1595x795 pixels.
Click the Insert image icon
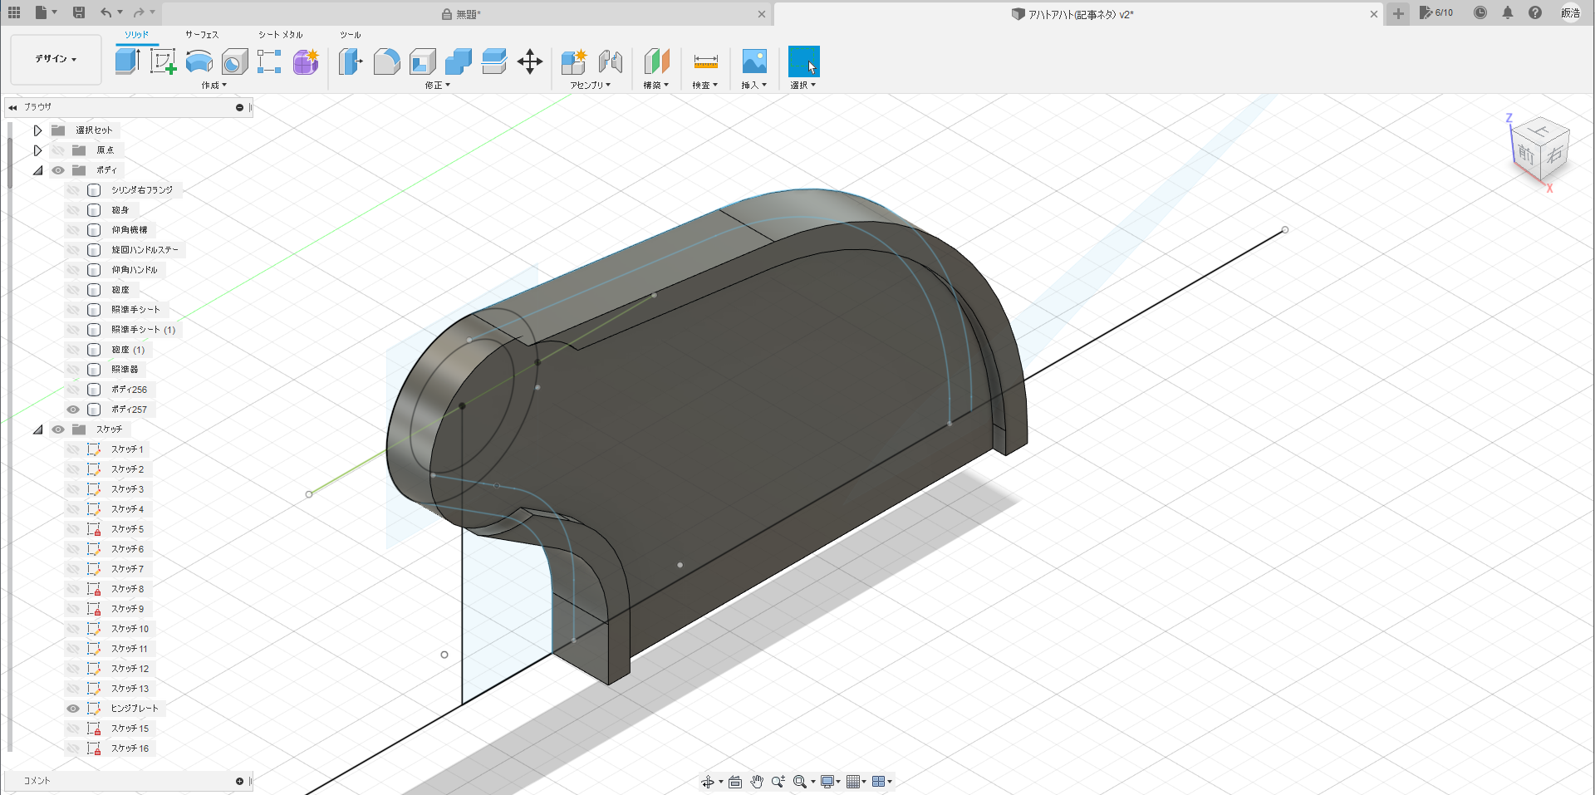tap(753, 61)
